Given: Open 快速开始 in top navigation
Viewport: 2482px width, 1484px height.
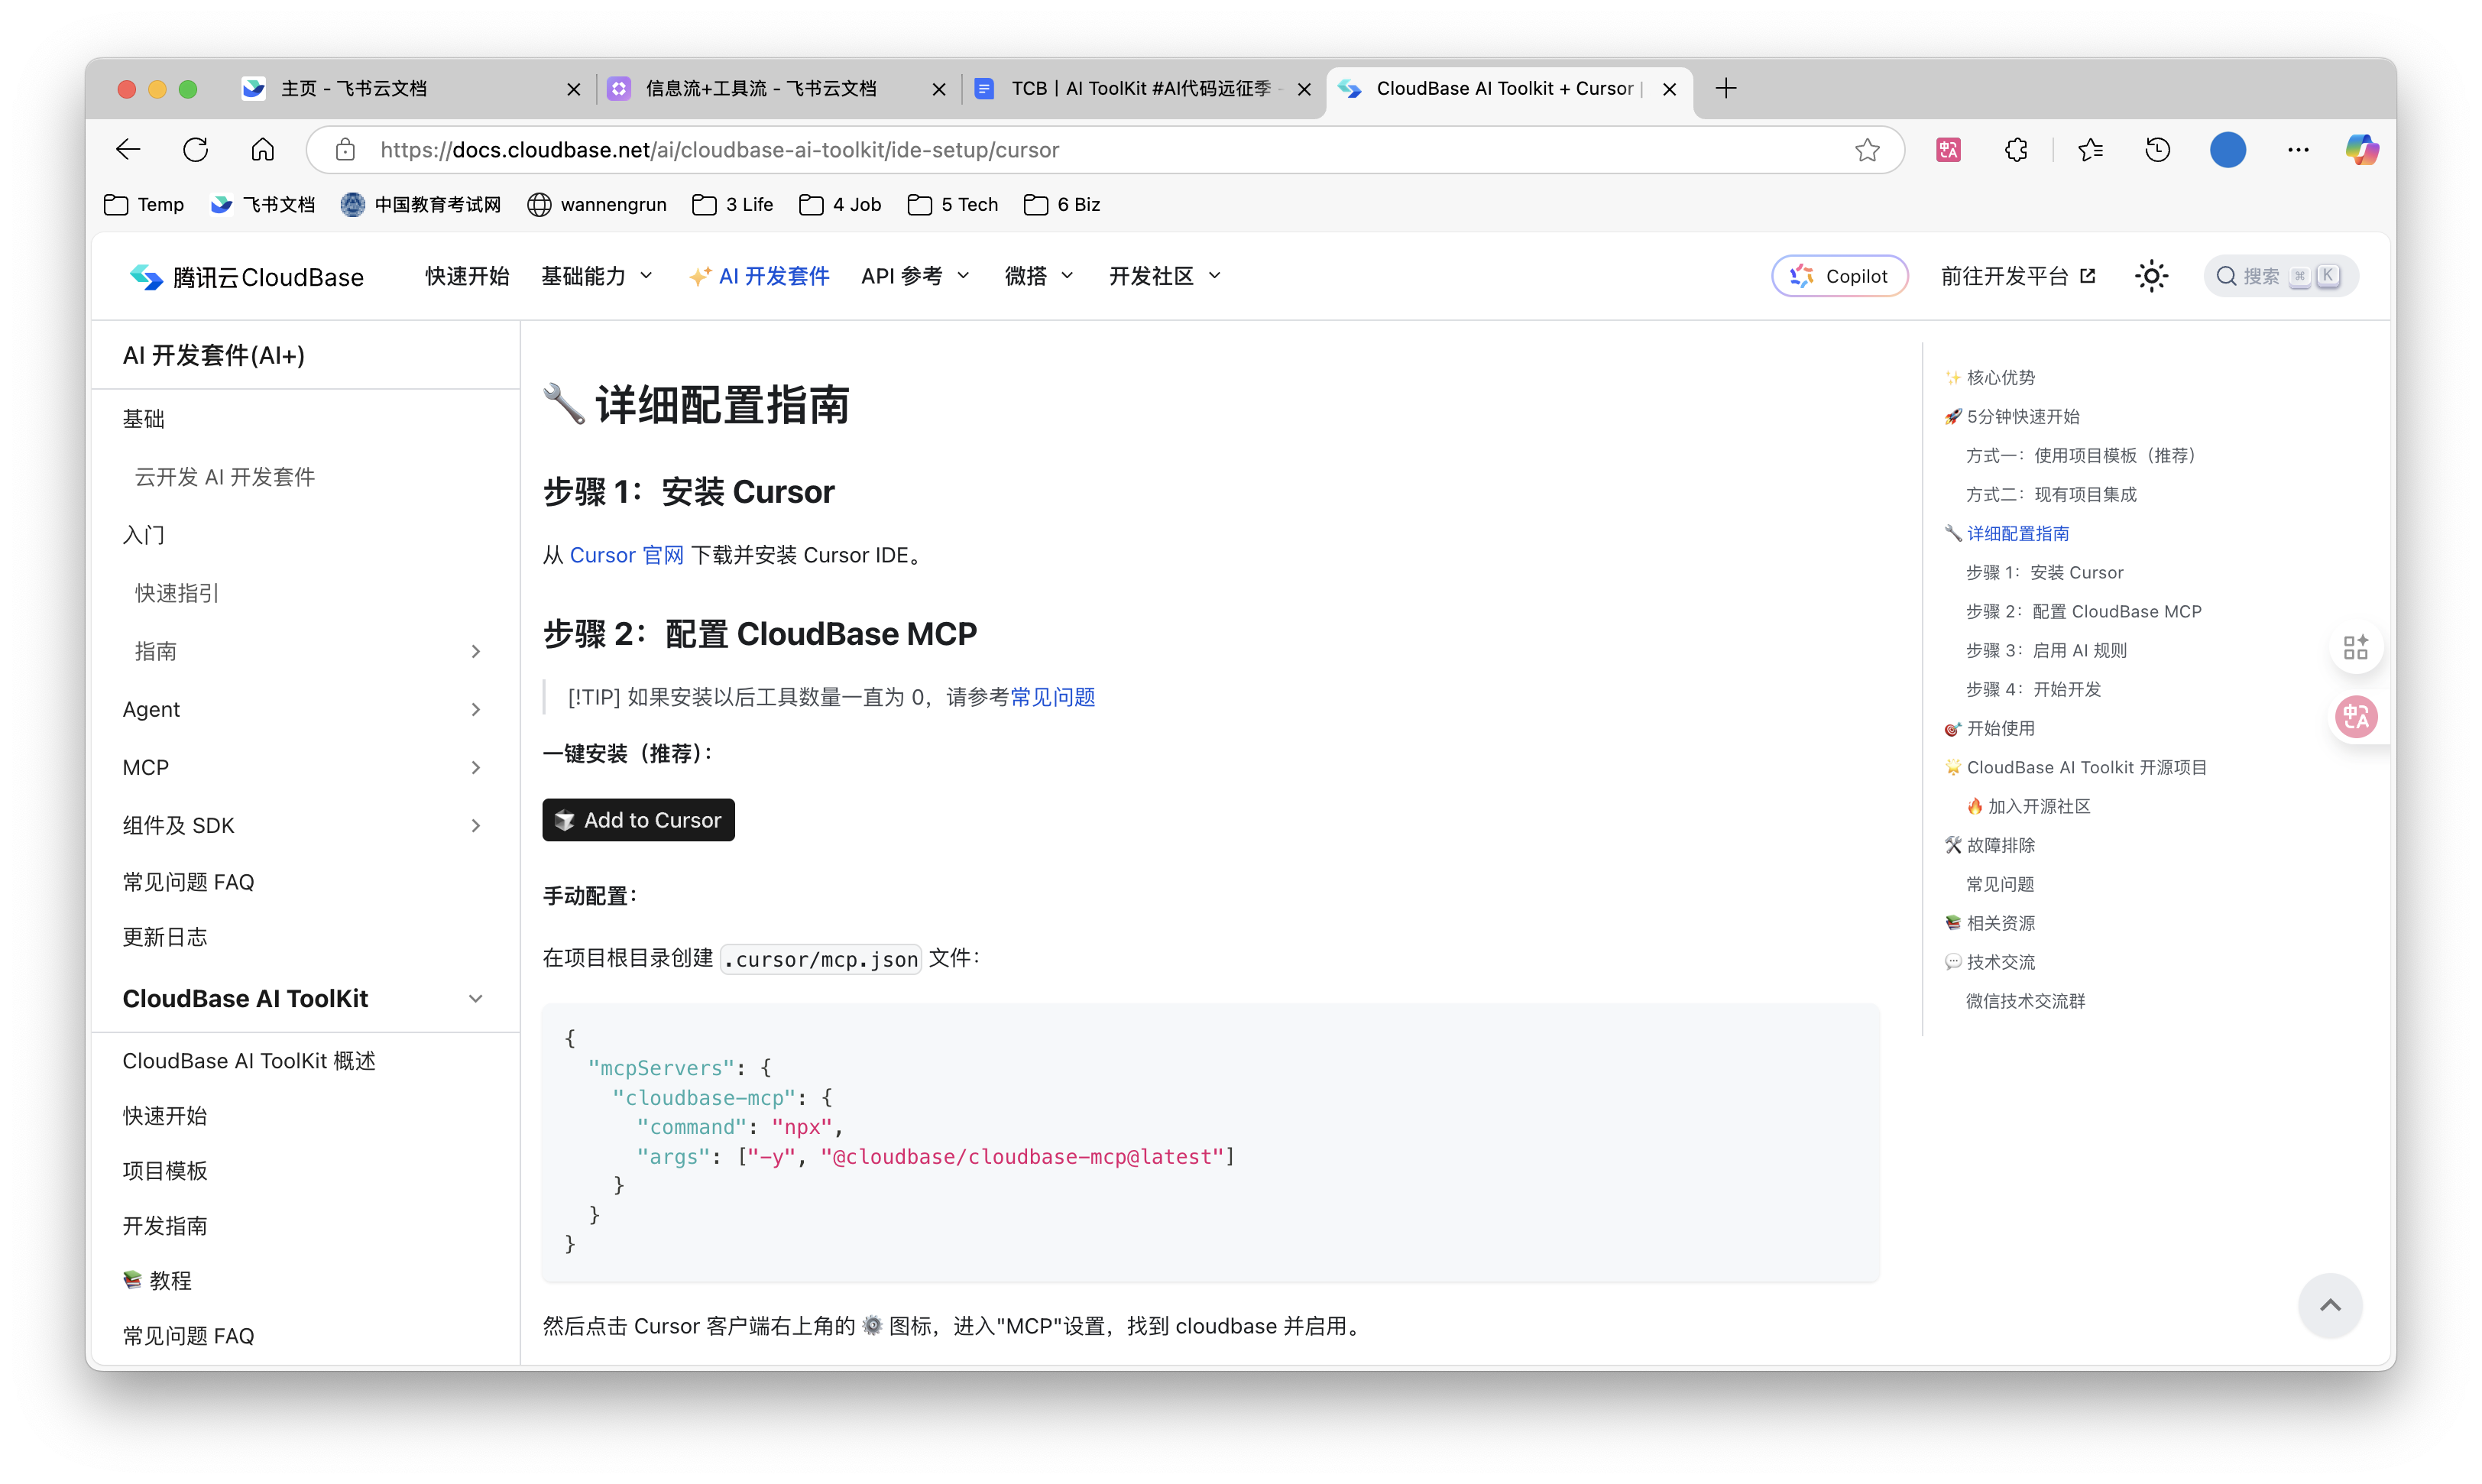Looking at the screenshot, I should pos(467,276).
